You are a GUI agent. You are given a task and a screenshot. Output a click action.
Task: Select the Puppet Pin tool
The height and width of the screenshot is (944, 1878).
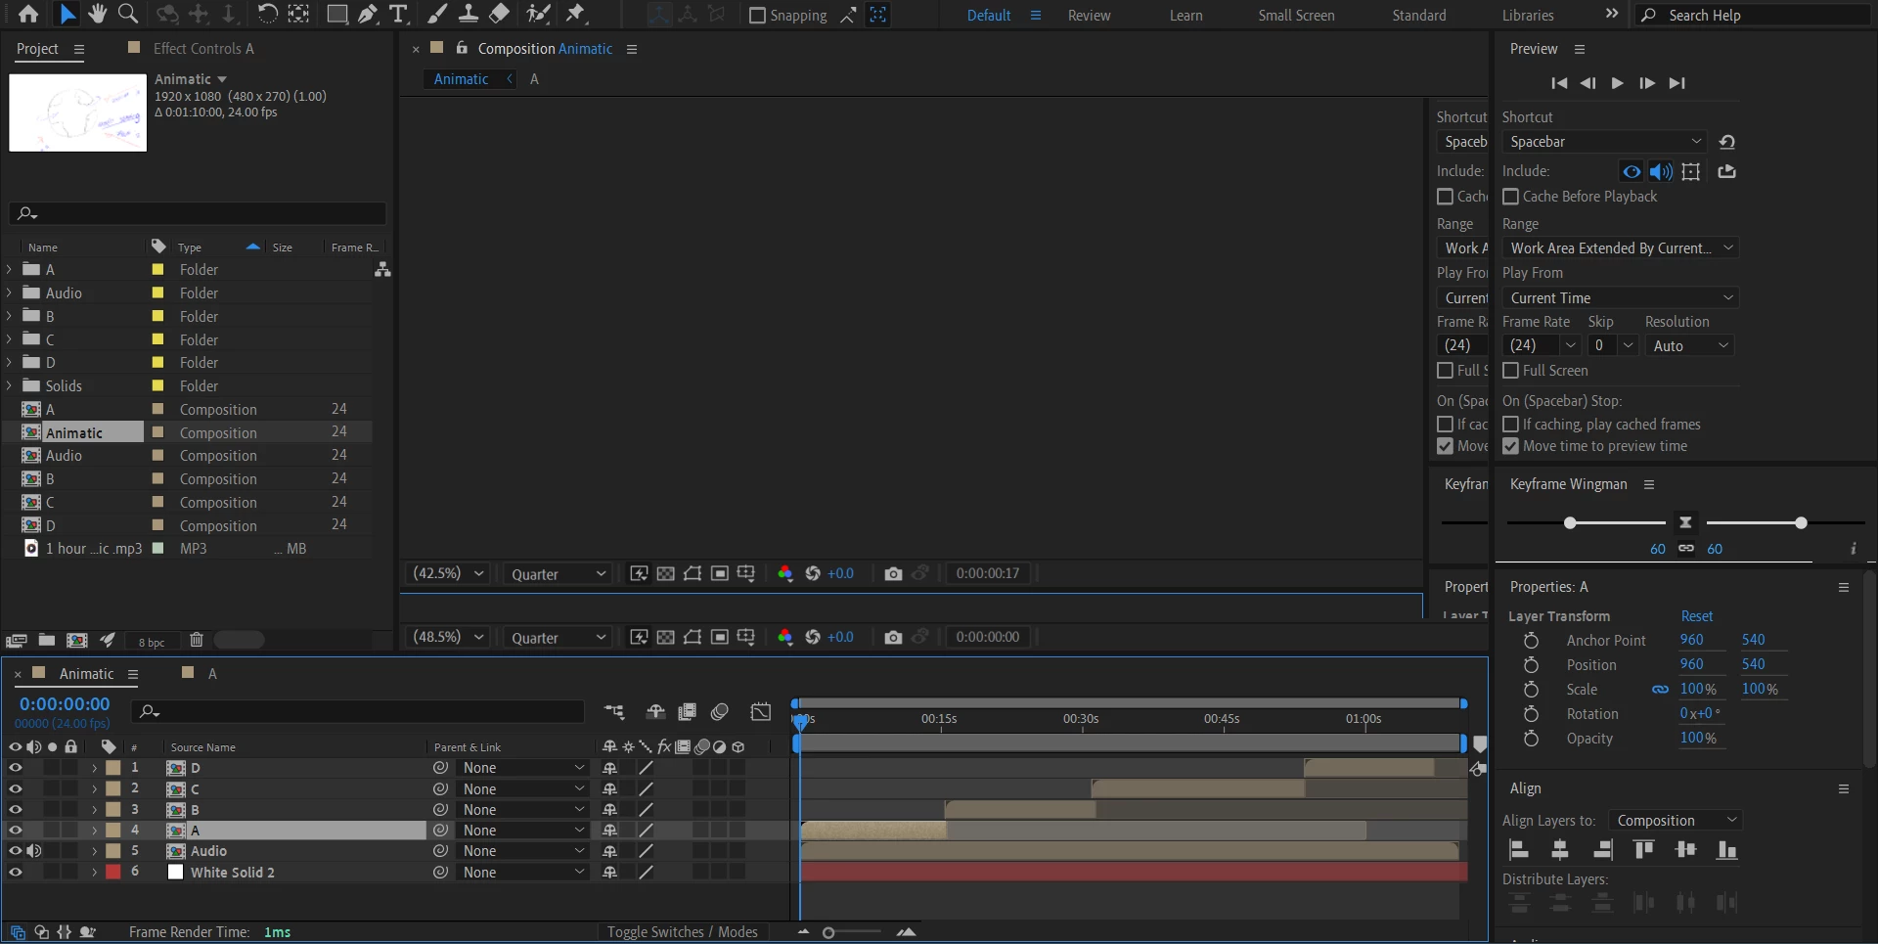575,14
